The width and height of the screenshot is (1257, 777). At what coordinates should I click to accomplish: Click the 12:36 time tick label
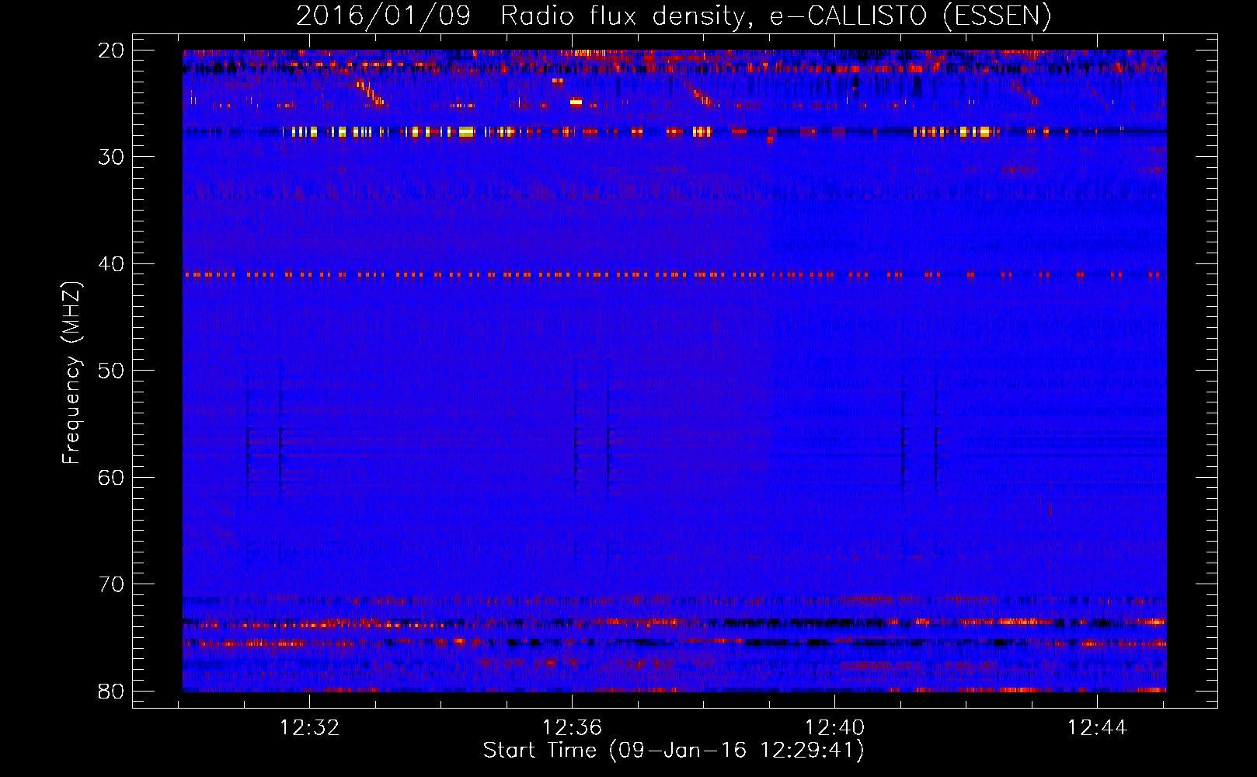(572, 728)
